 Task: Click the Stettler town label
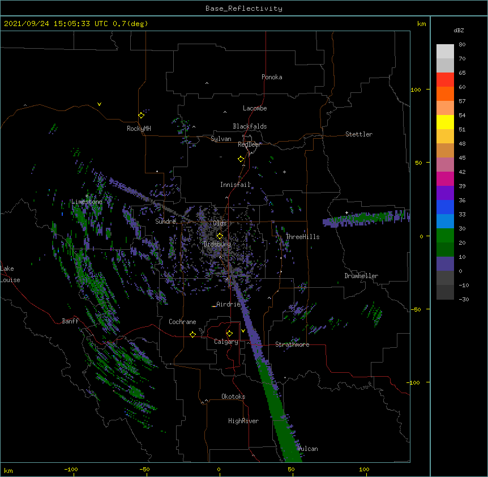pos(359,134)
